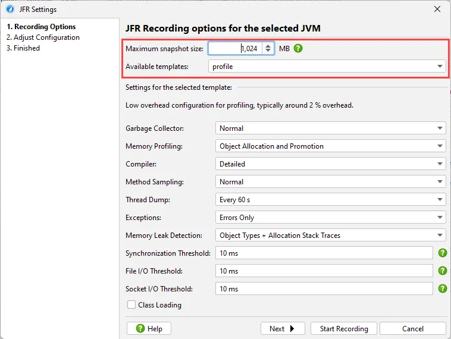
Task: Open help for Socket I/O Threshold
Action: (442, 288)
